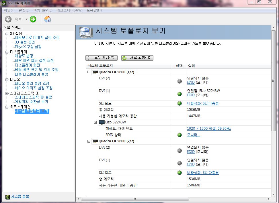Click green SLI mode status dot of card 1/2
The height and width of the screenshot is (203, 279).
coord(180,103)
